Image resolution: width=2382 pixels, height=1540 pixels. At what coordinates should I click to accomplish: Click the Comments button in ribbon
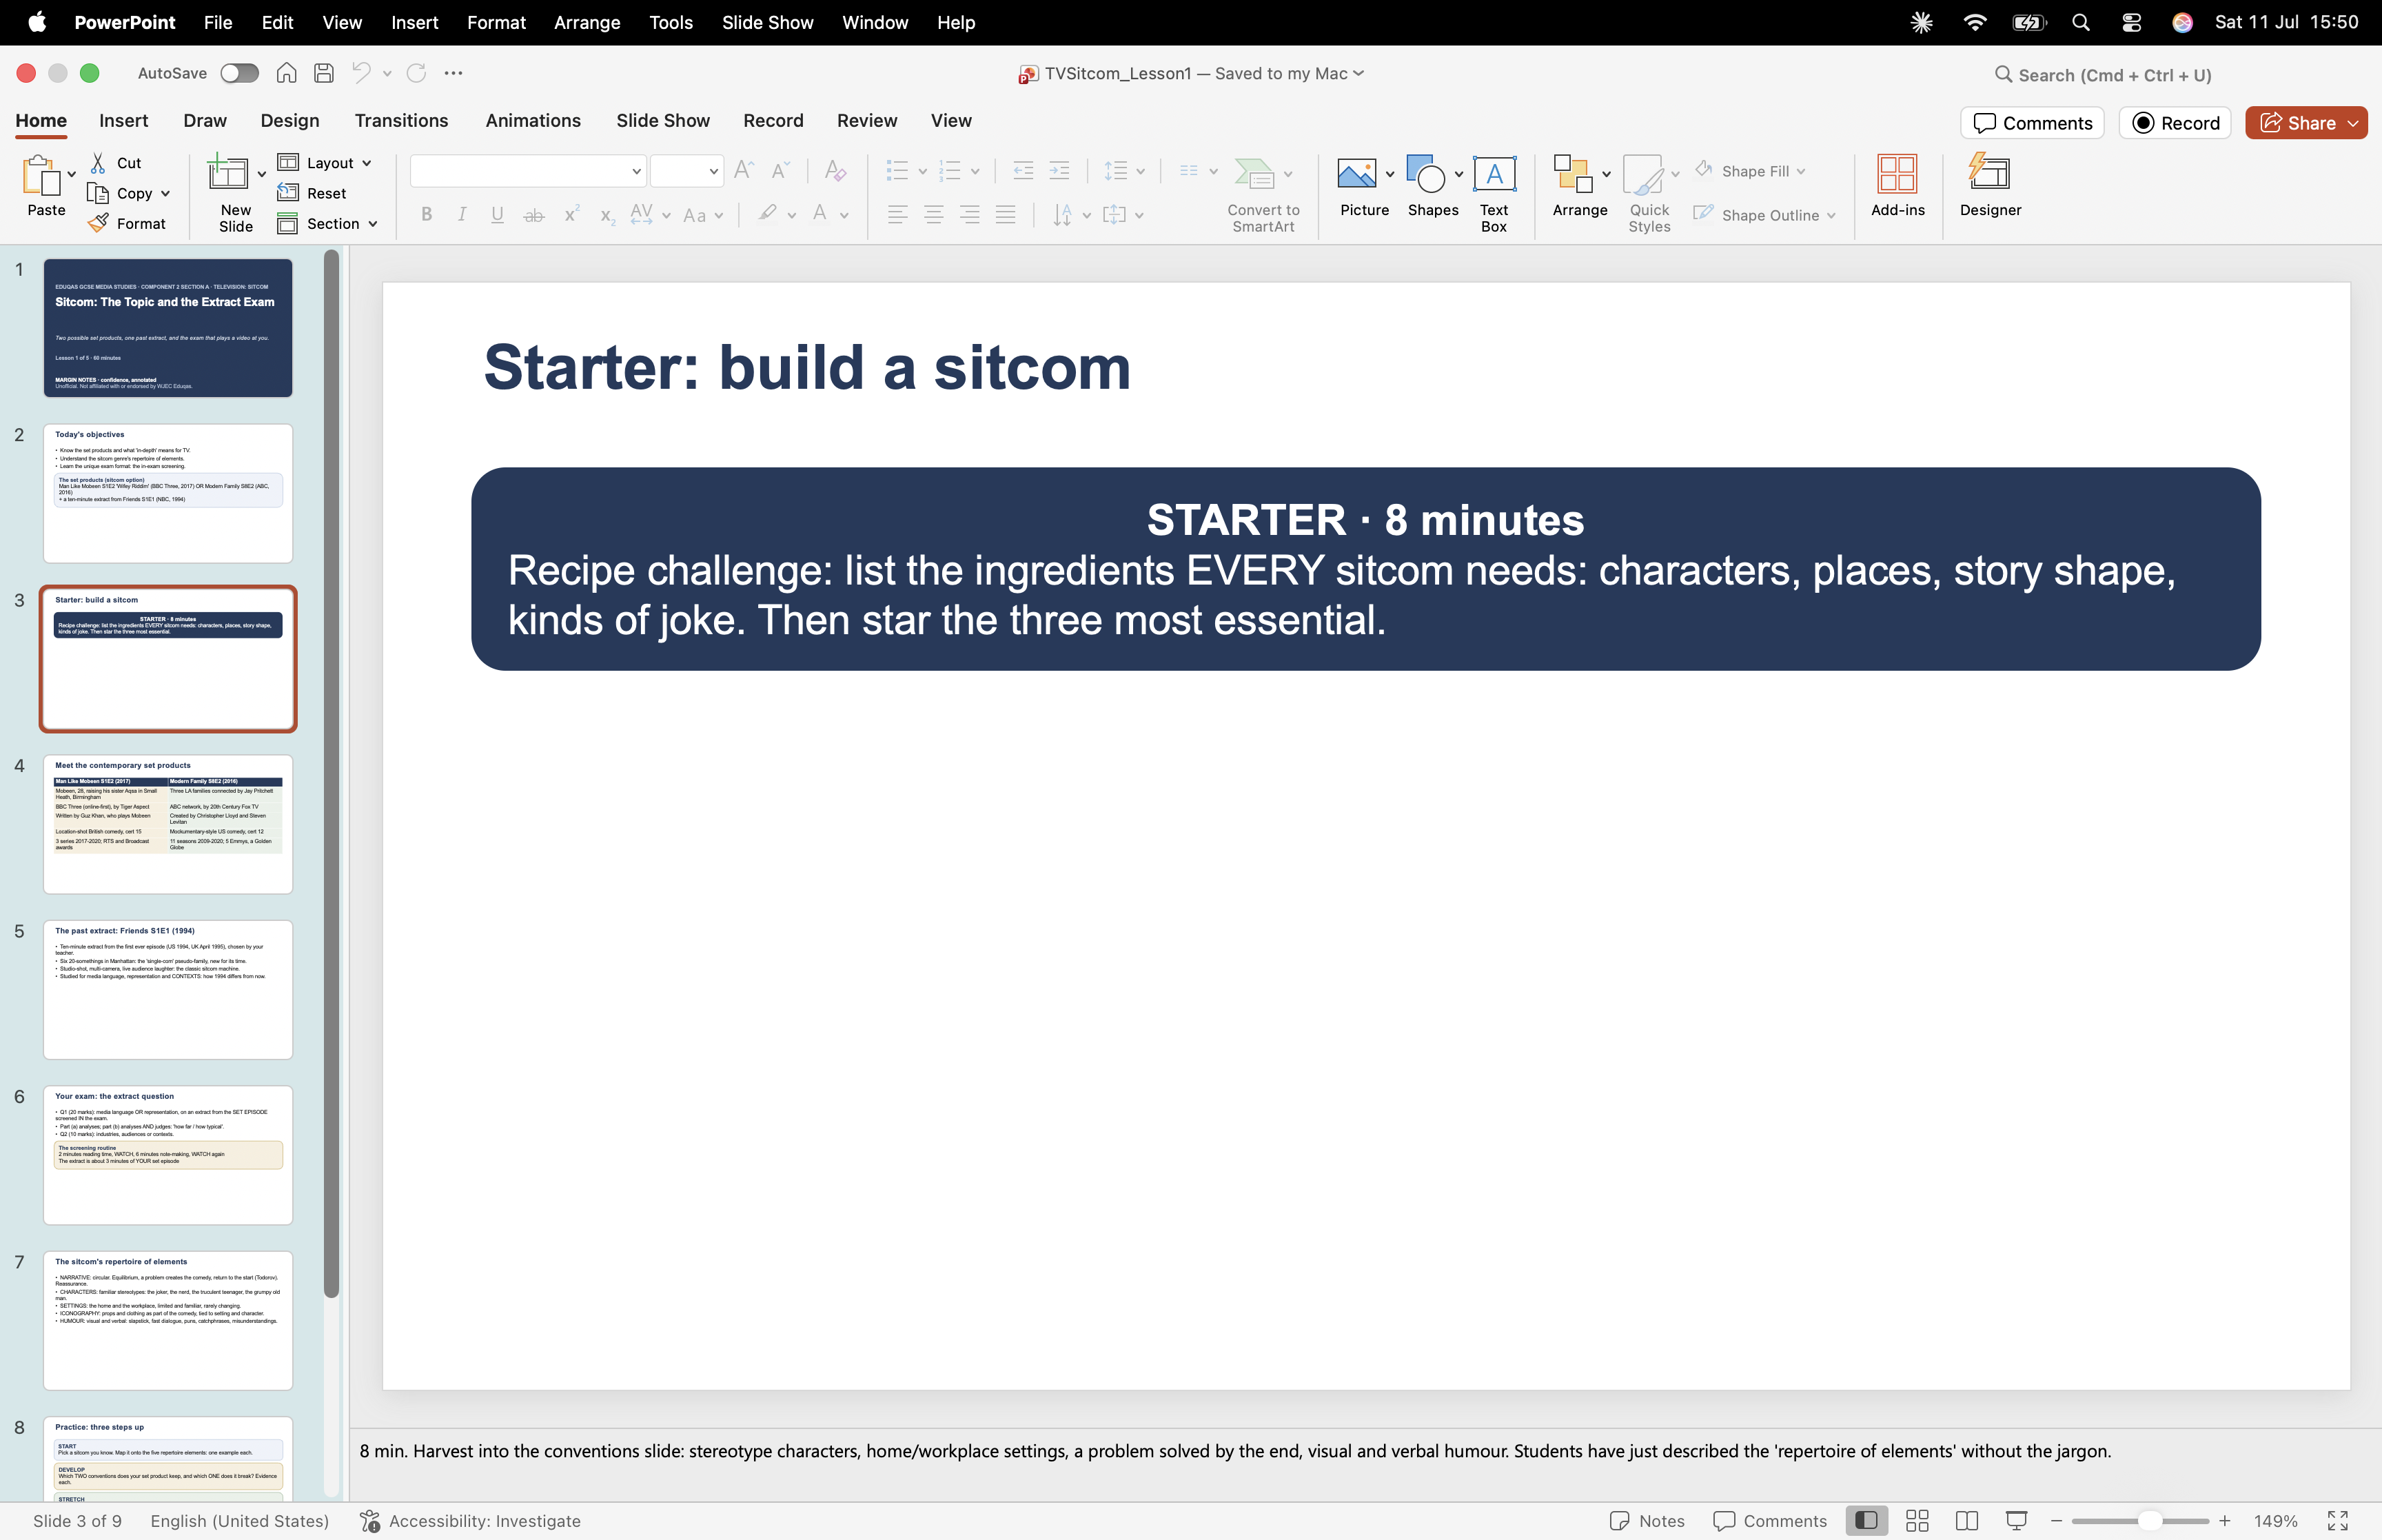[2032, 123]
